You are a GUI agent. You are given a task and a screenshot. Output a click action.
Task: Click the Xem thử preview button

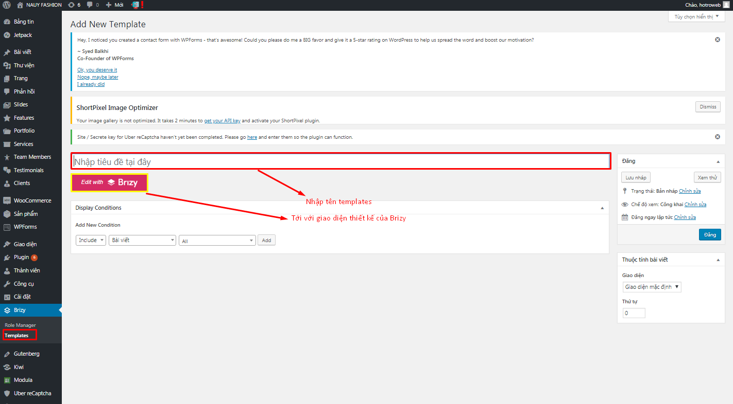pyautogui.click(x=707, y=177)
